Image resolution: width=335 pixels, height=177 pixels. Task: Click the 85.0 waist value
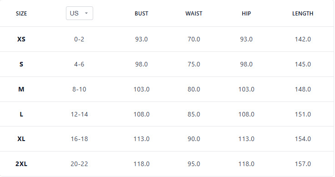(x=194, y=114)
